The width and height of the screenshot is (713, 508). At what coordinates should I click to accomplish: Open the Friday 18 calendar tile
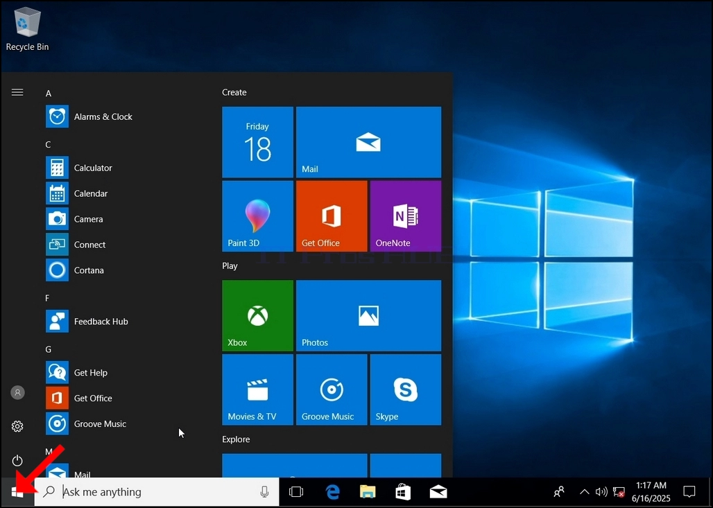pyautogui.click(x=257, y=142)
